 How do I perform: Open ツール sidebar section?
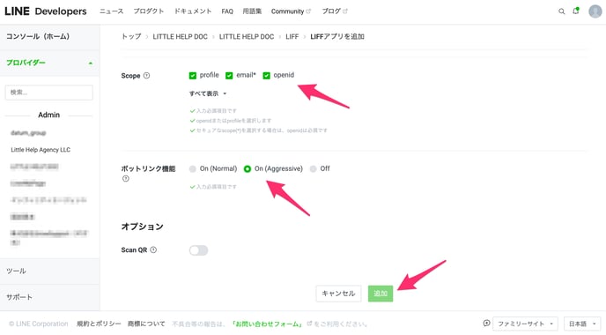pos(49,272)
